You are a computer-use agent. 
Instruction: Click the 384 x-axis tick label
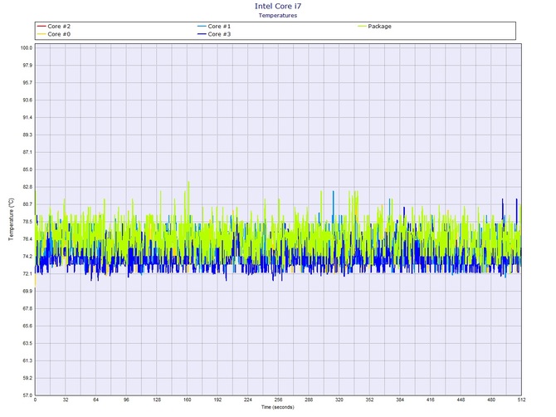pos(400,400)
